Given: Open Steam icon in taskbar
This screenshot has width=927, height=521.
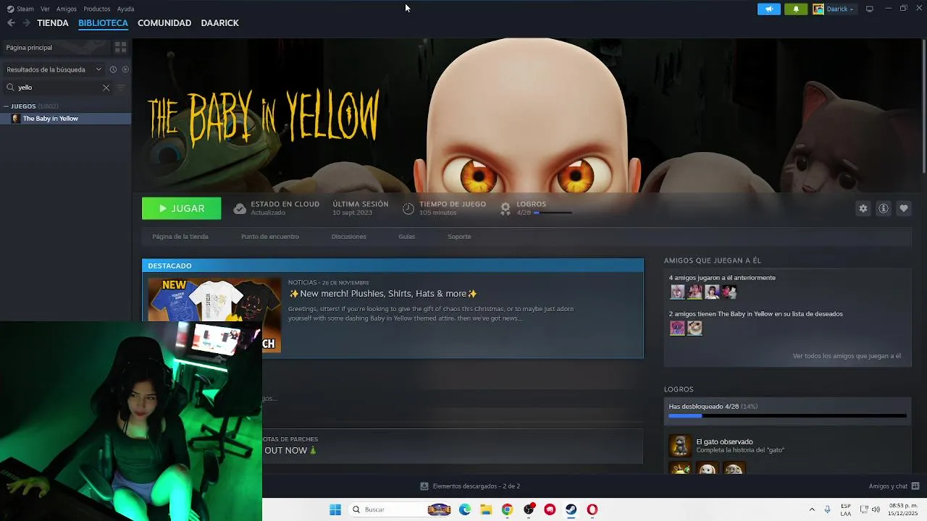Looking at the screenshot, I should (571, 509).
